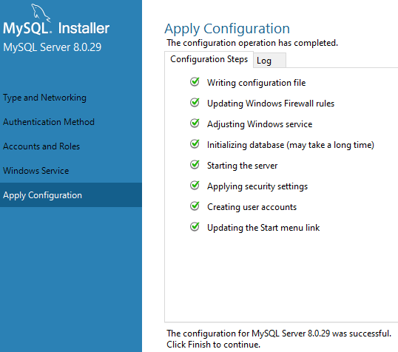The image size is (398, 352).
Task: Click the MySQL dolphin logo
Action: [41, 12]
